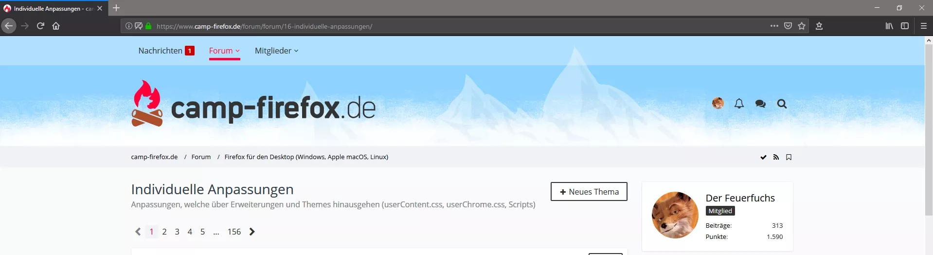Open page actions three-dot menu
The height and width of the screenshot is (255, 933).
click(x=774, y=26)
